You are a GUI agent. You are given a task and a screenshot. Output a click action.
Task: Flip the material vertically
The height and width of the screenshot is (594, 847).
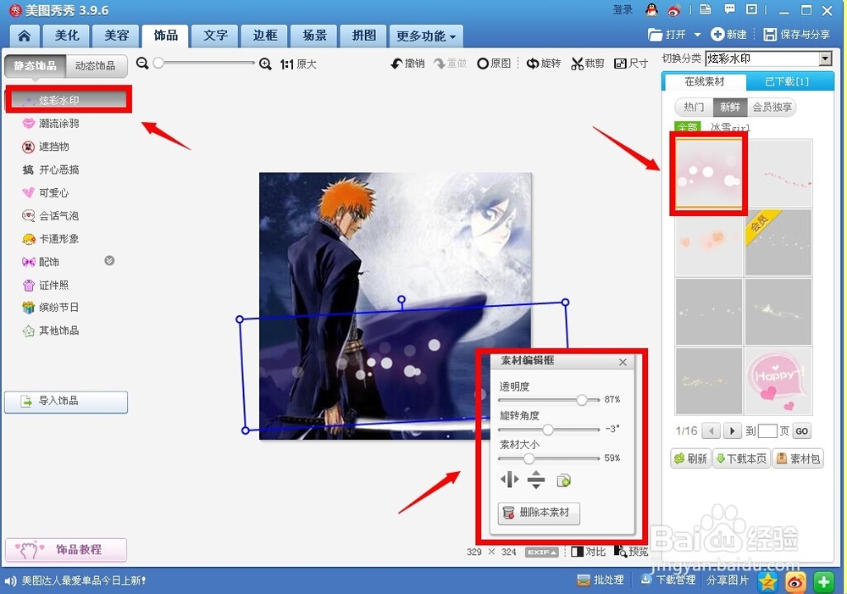tap(536, 480)
